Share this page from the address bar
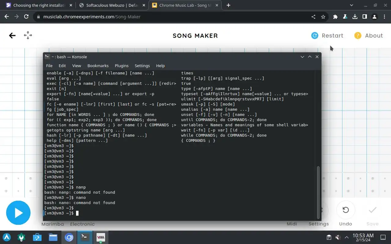391x244 pixels. click(313, 17)
